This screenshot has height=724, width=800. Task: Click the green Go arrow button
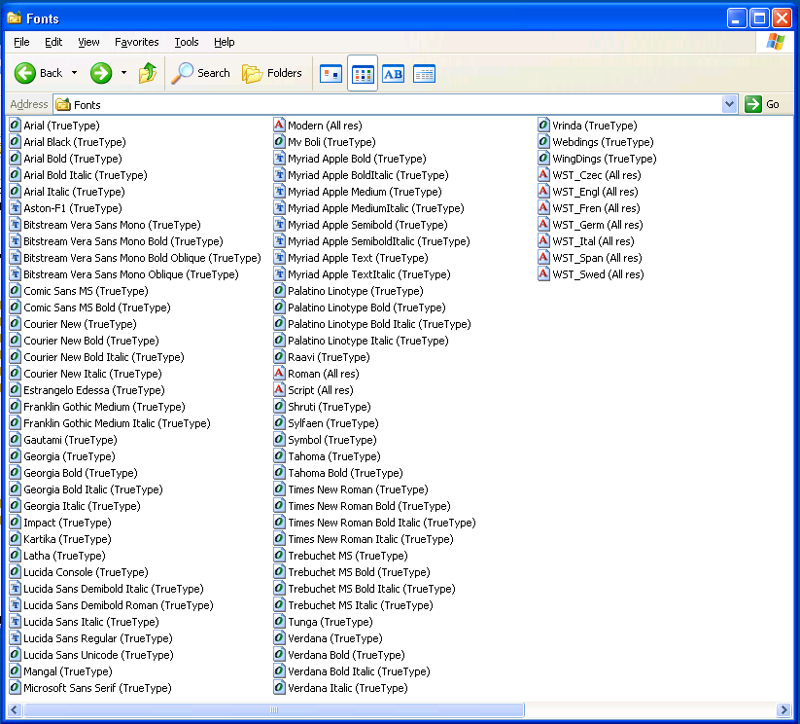(x=753, y=104)
